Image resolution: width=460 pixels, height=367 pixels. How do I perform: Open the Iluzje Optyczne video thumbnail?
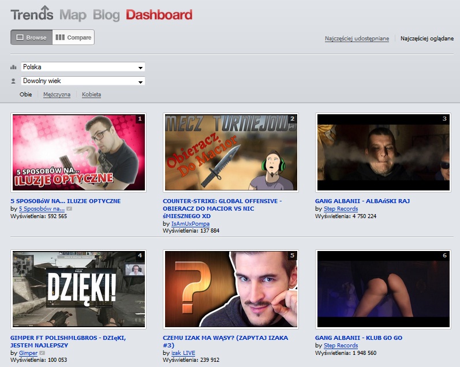[78, 152]
